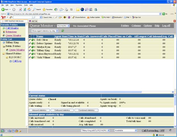Screen dimensions: 177x137
Task: Click the agent status icon for Deb Oliver
Action: (33, 40)
